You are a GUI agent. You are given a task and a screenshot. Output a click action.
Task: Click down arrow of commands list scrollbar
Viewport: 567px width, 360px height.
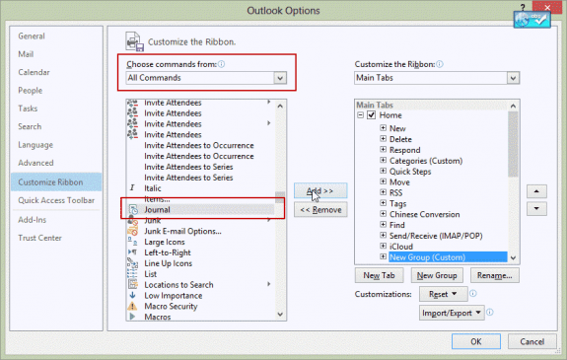coord(280,315)
